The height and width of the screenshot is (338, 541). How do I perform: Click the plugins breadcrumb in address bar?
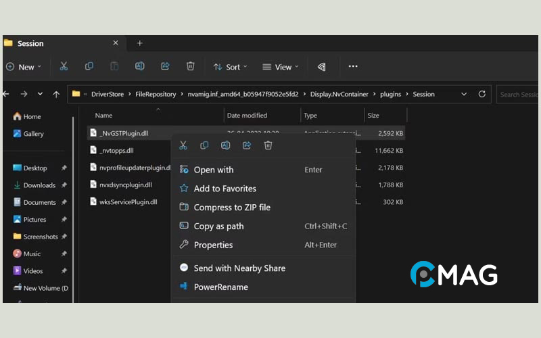tap(390, 94)
